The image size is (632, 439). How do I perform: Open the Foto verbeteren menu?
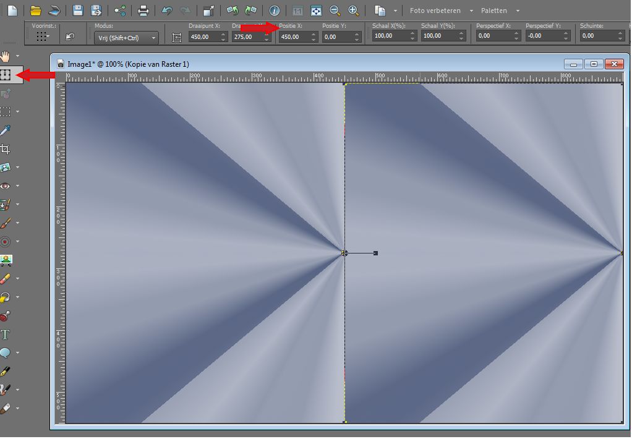point(442,11)
